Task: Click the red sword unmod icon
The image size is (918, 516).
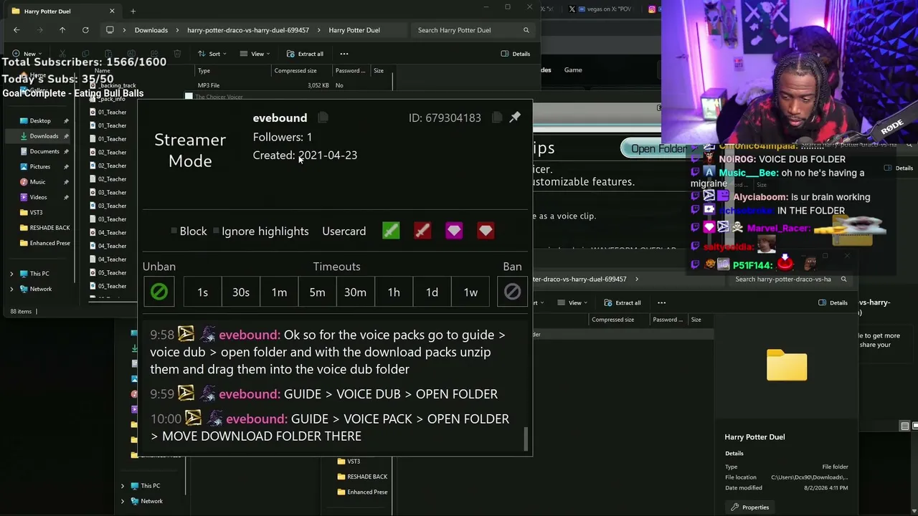Action: (x=422, y=231)
